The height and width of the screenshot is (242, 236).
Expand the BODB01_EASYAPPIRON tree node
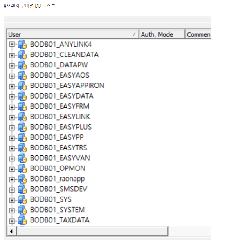coord(12,87)
